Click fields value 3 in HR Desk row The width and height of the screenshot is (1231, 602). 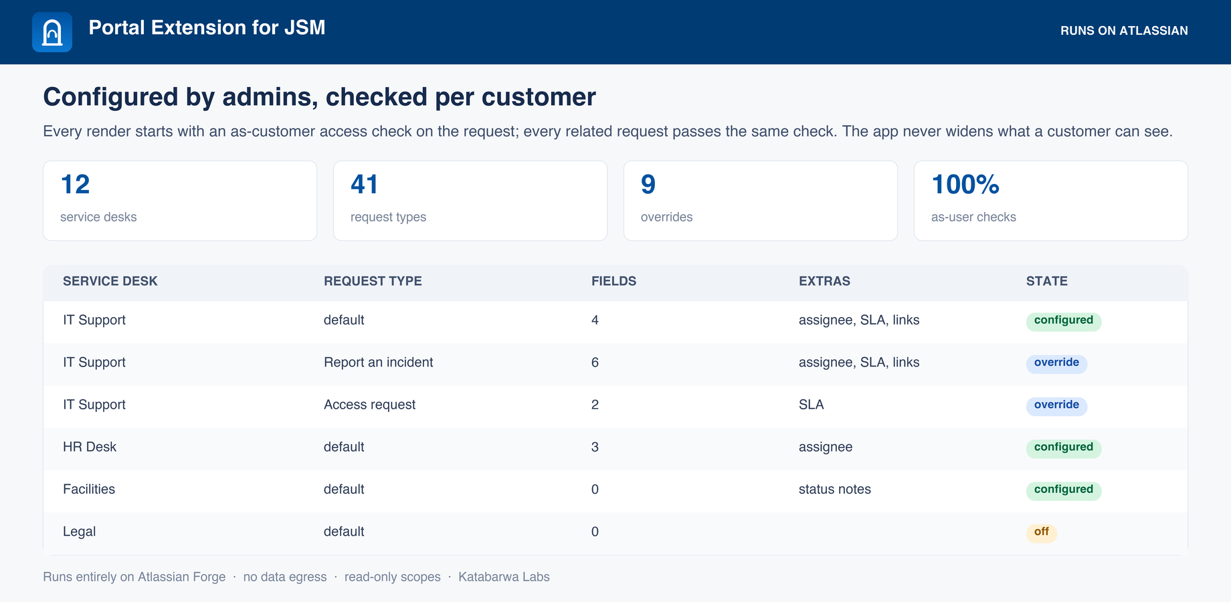(595, 447)
